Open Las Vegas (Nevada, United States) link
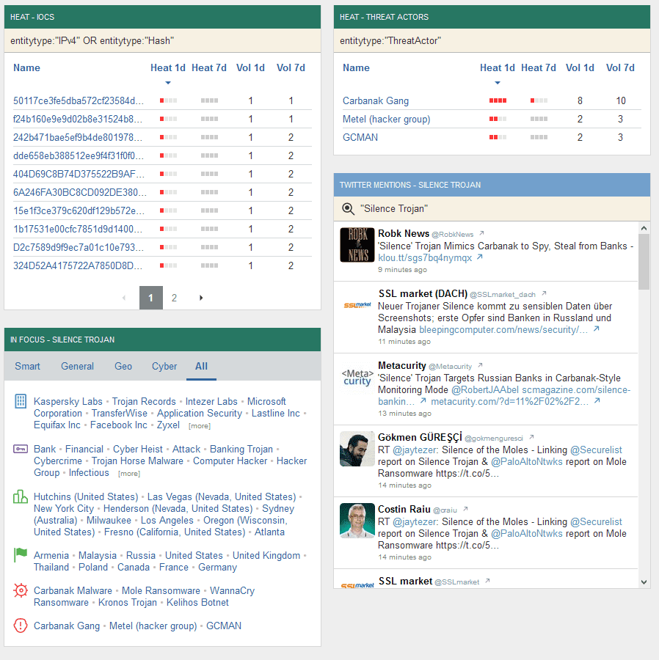 click(222, 496)
